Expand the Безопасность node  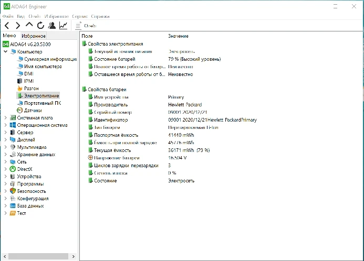point(6,191)
